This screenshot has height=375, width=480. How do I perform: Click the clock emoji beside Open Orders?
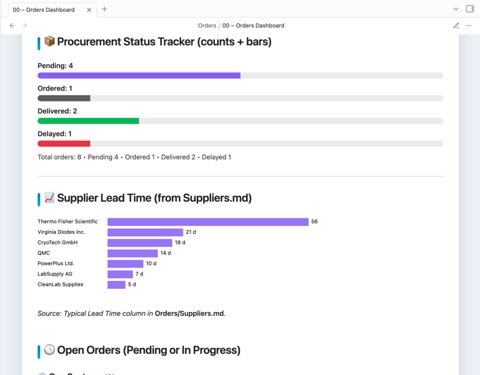49,350
